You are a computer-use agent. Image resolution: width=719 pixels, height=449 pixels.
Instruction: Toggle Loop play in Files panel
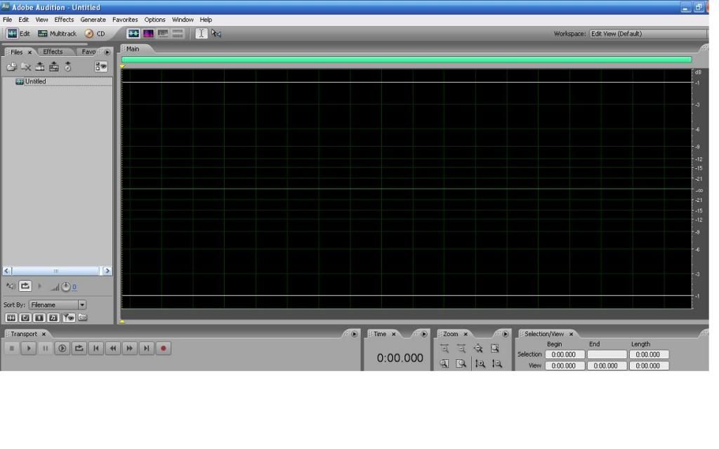pos(25,286)
